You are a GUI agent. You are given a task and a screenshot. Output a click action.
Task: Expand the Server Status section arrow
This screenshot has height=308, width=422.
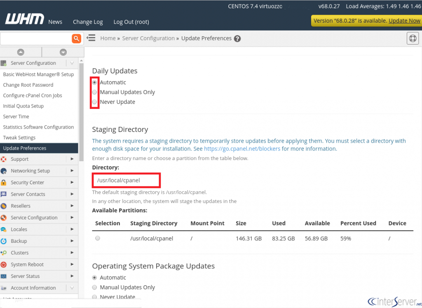coord(72,276)
